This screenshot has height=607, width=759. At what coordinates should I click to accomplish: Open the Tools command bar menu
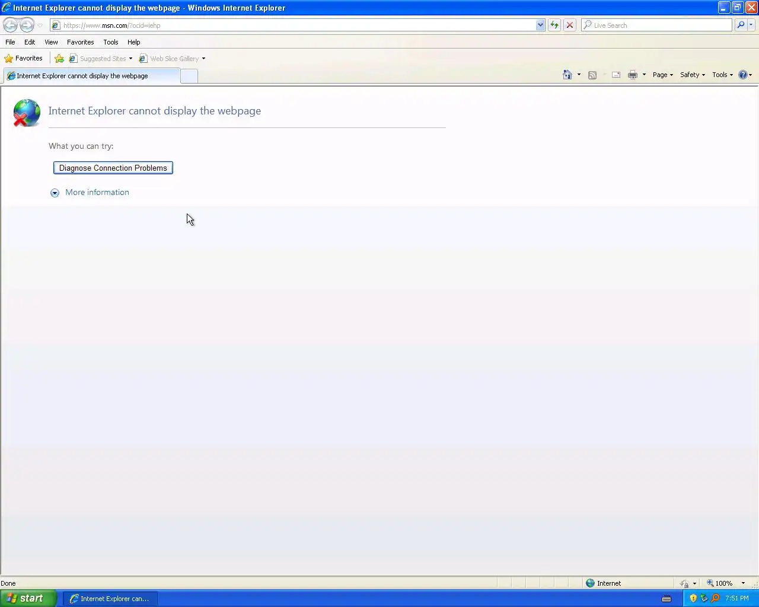point(722,75)
